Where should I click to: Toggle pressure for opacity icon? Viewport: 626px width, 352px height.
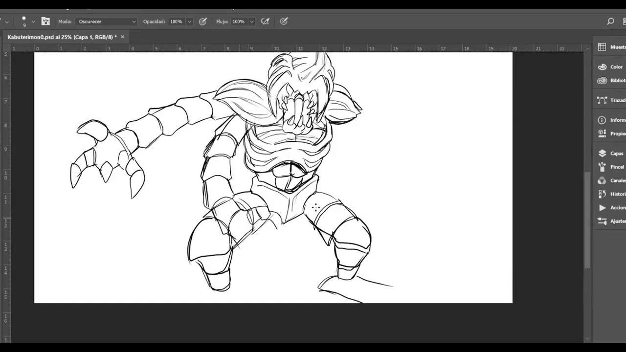pos(203,21)
